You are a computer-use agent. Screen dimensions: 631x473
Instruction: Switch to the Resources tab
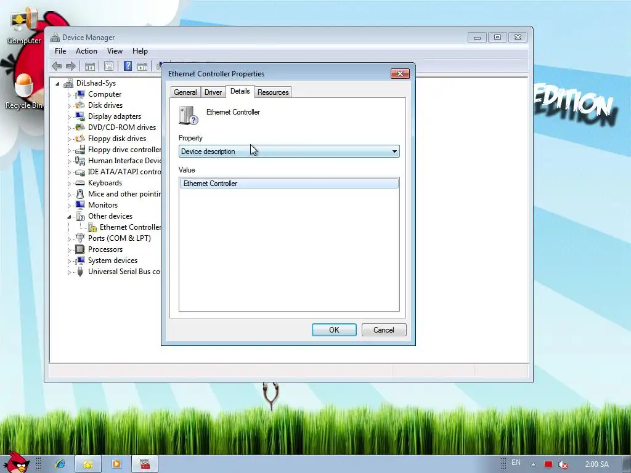[x=273, y=92]
